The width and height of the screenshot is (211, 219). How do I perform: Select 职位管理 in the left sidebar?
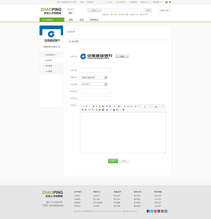[x=49, y=66]
